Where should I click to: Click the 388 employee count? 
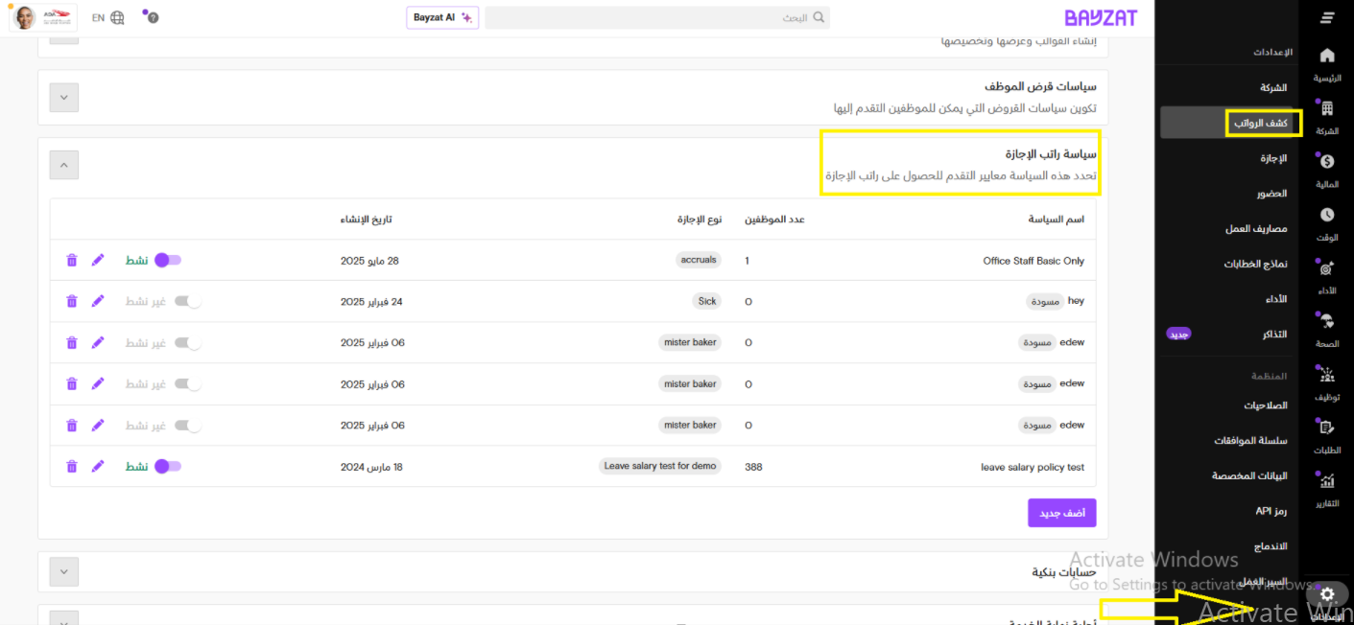point(753,468)
